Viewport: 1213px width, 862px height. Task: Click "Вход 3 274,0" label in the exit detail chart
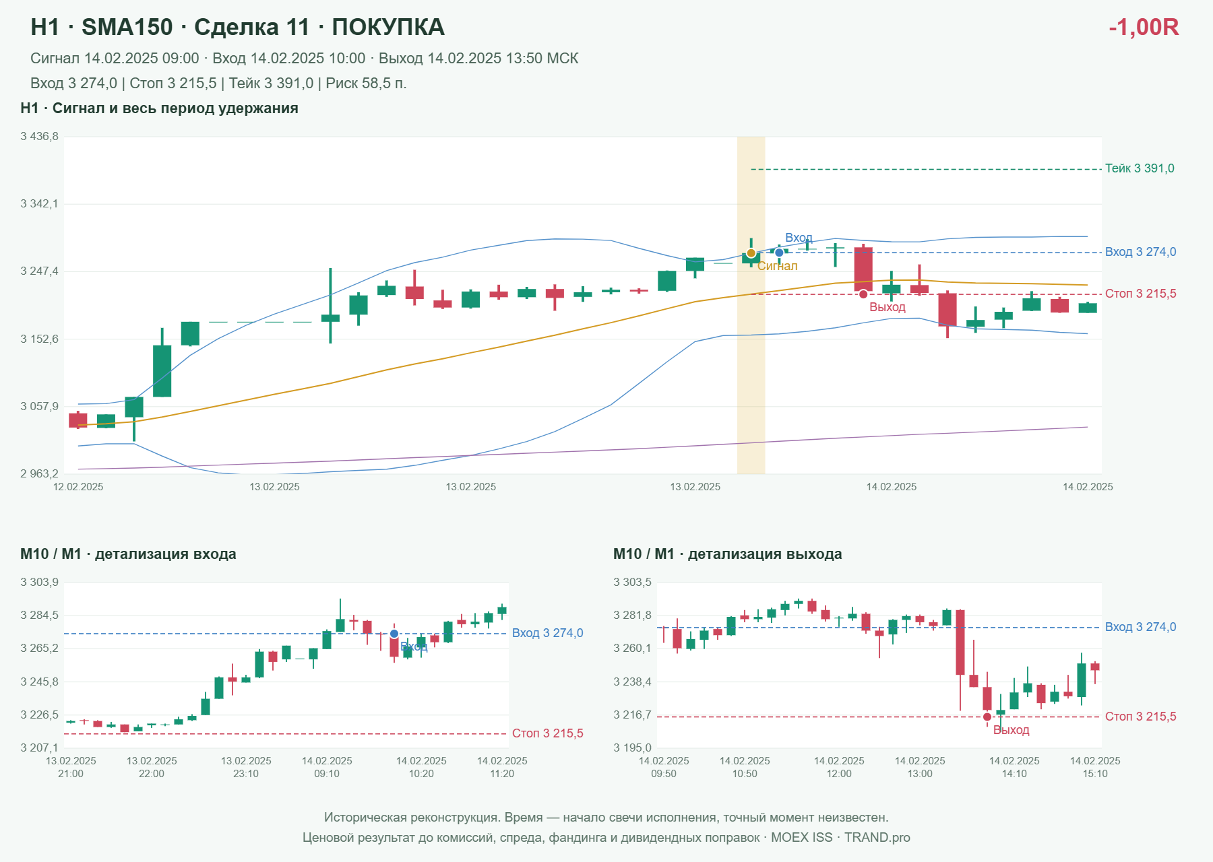pos(1141,627)
